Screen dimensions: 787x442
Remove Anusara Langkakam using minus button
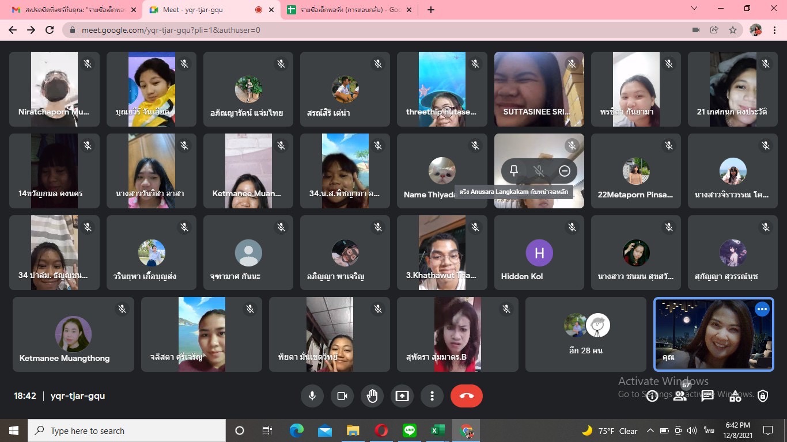[x=565, y=171]
